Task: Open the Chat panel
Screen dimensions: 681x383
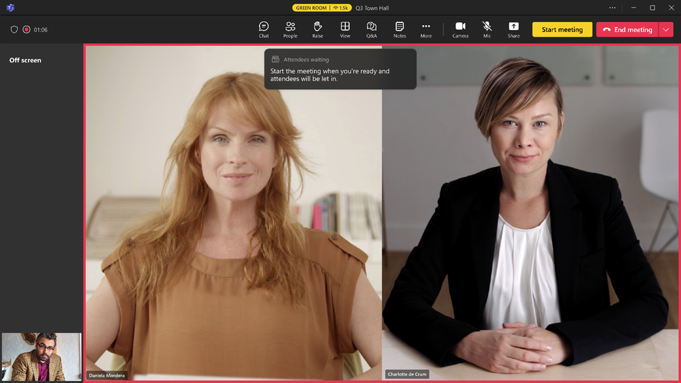Action: pyautogui.click(x=264, y=29)
